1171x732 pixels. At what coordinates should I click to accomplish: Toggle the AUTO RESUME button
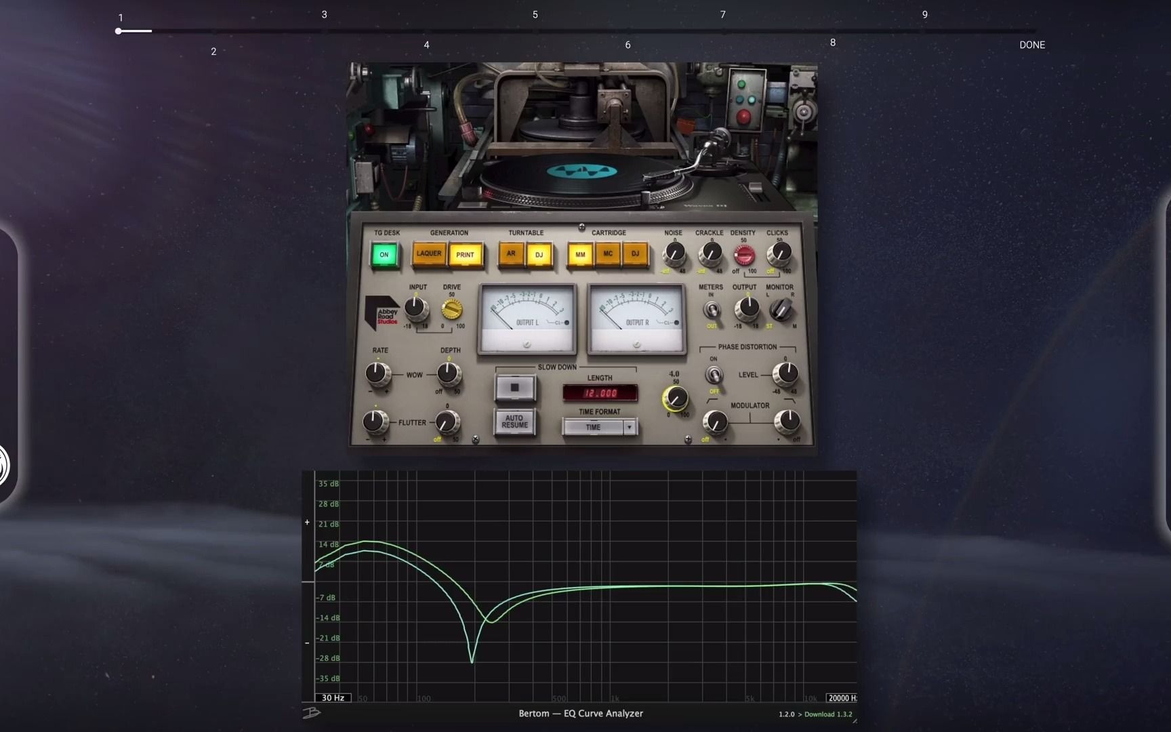[515, 422]
